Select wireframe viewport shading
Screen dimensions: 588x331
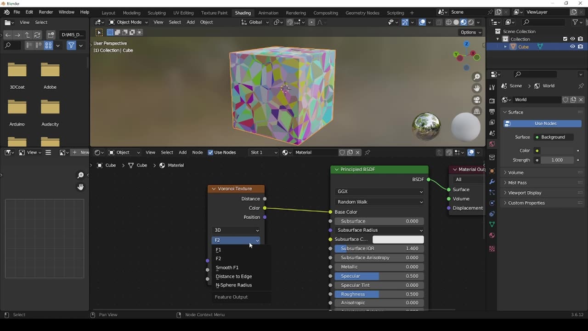449,22
